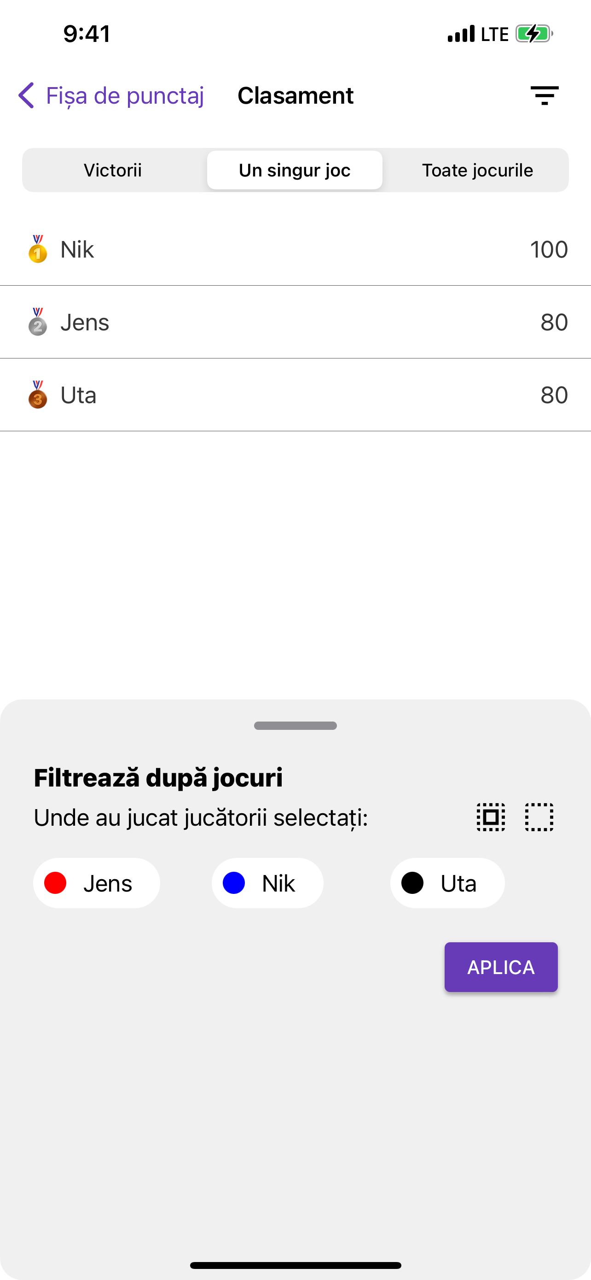This screenshot has height=1280, width=591.
Task: Open Nik's leaderboard row with score 100
Action: (x=295, y=249)
